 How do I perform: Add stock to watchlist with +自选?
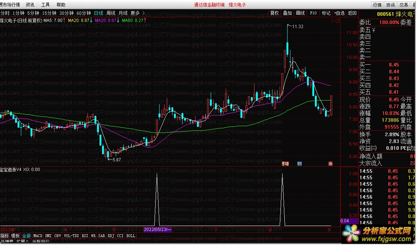click(x=339, y=13)
